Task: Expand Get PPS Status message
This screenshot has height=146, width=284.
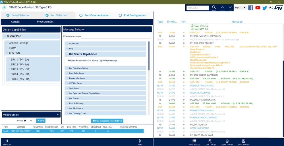Action: coord(105,108)
